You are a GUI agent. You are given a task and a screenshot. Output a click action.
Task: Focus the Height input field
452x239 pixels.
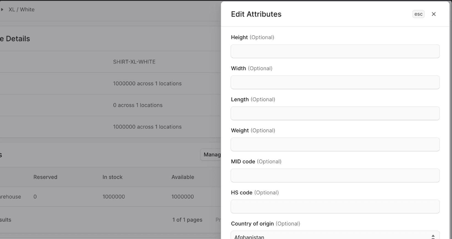pos(335,51)
